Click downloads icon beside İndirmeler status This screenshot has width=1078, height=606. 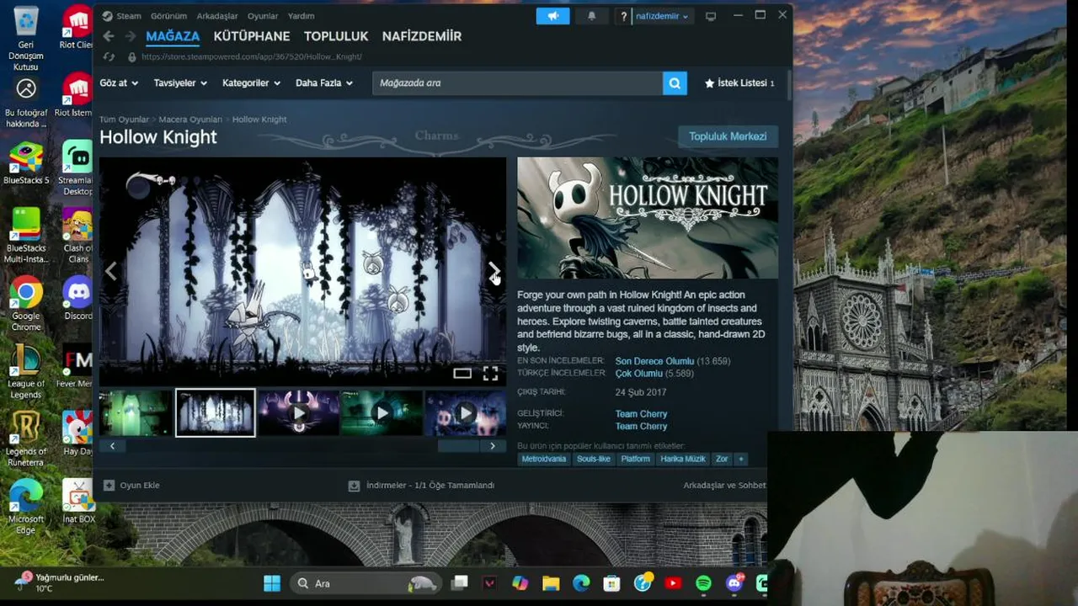pyautogui.click(x=354, y=486)
